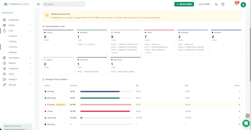Open order #1226 Rings End Lumber

pos(123,72)
